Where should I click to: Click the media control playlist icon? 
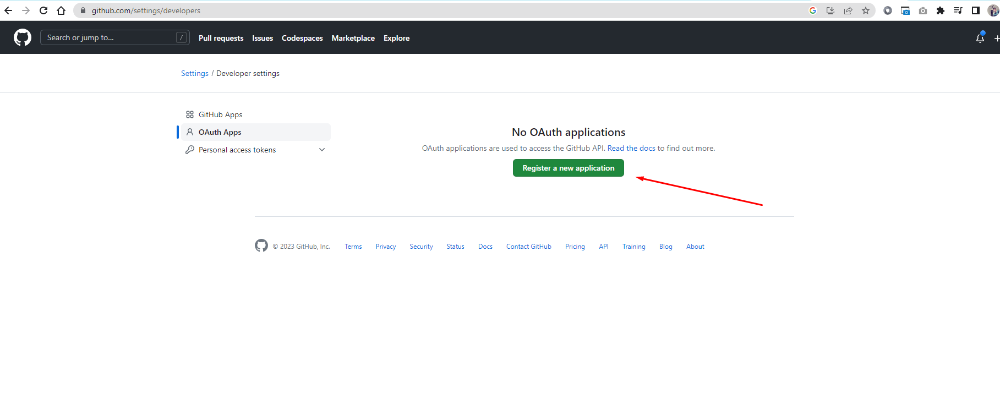pyautogui.click(x=958, y=10)
